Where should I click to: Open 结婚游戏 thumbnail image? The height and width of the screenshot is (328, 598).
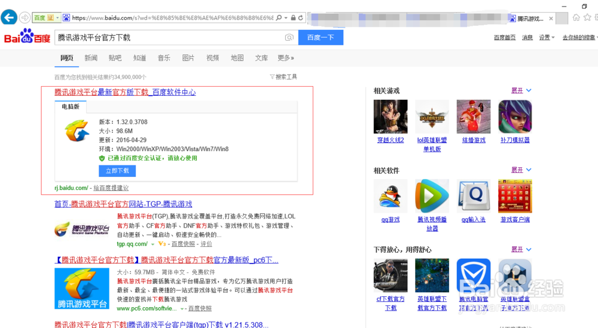[473, 117]
